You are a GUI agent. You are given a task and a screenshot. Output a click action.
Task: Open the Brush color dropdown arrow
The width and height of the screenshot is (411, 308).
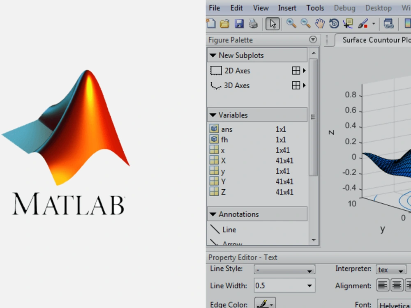pos(374,24)
